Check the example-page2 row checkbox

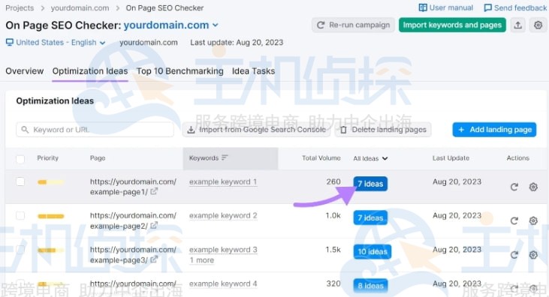[x=20, y=215]
